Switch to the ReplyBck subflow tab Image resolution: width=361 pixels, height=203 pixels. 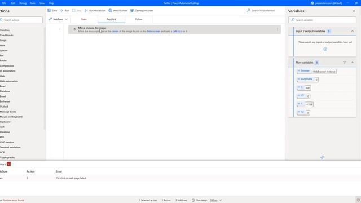[111, 19]
